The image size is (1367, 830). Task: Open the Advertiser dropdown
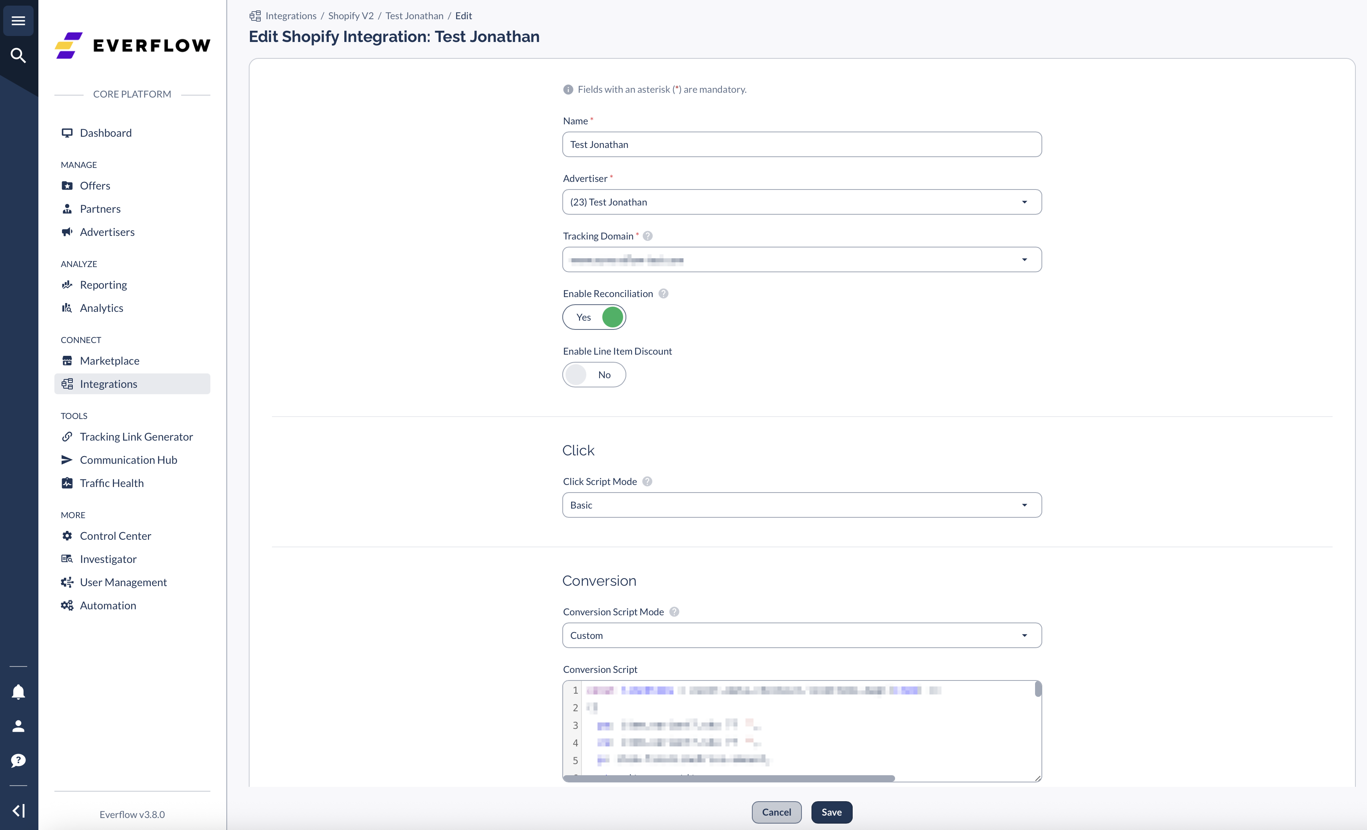point(802,202)
